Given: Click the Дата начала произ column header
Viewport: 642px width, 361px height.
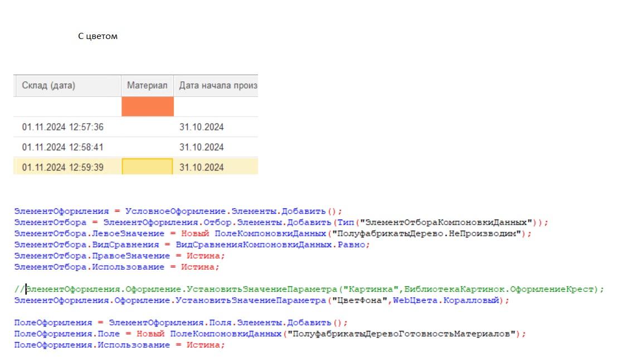Looking at the screenshot, I should (217, 86).
